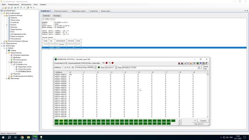Open the Справка menu
249x140 pixels.
pyautogui.click(x=43, y=4)
